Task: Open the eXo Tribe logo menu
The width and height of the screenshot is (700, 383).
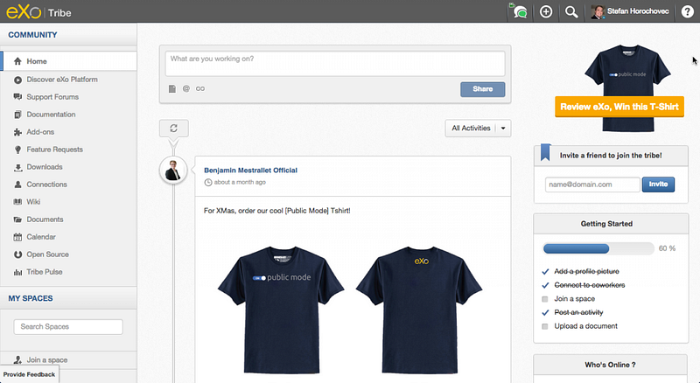Action: click(x=38, y=12)
